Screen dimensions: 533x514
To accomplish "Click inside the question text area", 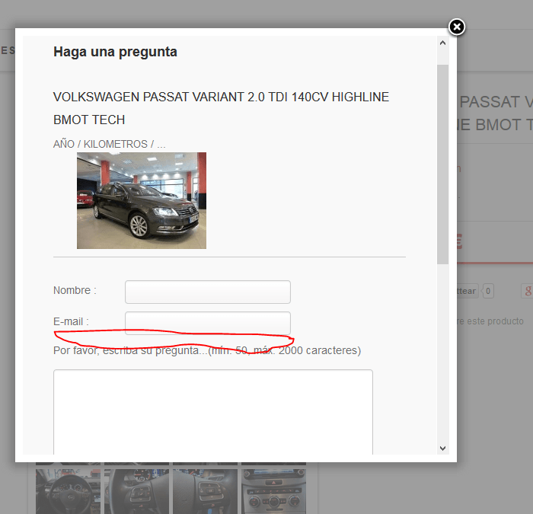I will point(213,412).
